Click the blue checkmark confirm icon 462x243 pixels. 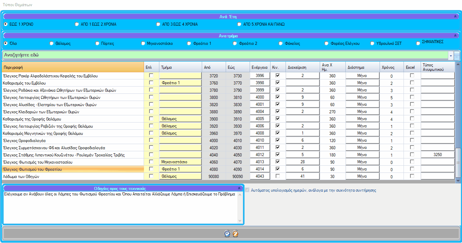(x=227, y=234)
